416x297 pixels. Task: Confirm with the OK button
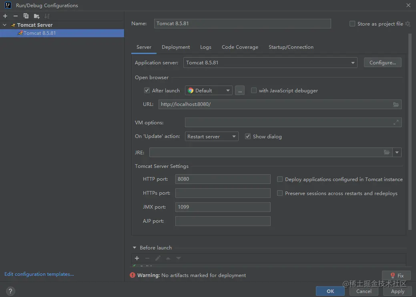pos(330,291)
